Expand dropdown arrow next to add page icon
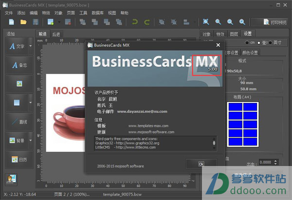Screen dimensions: 292x200 [59, 22]
